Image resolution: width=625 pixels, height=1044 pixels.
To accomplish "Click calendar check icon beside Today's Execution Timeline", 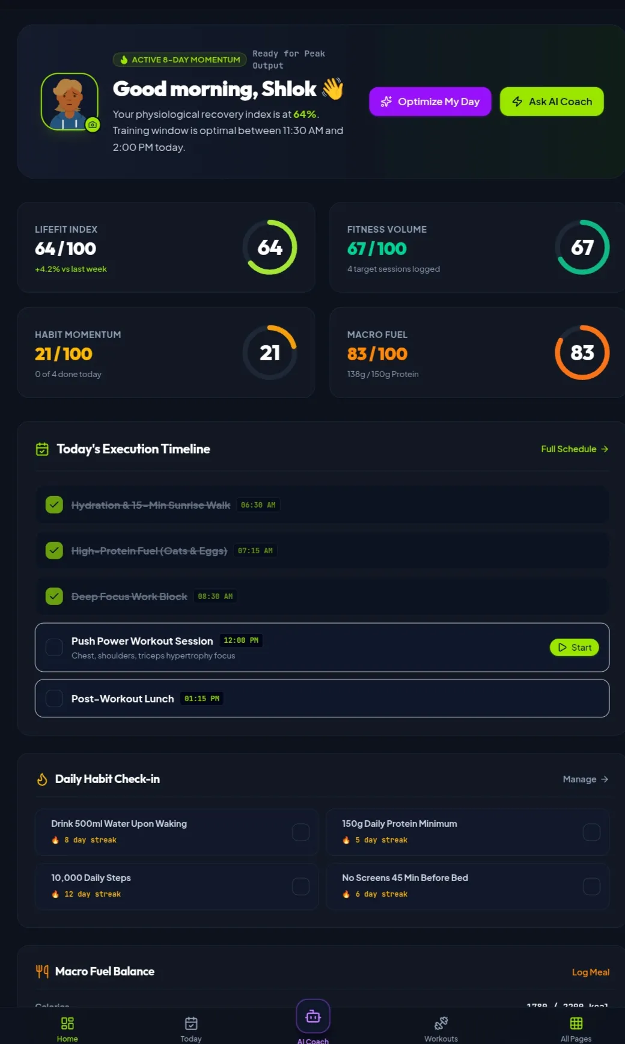I will pos(42,449).
